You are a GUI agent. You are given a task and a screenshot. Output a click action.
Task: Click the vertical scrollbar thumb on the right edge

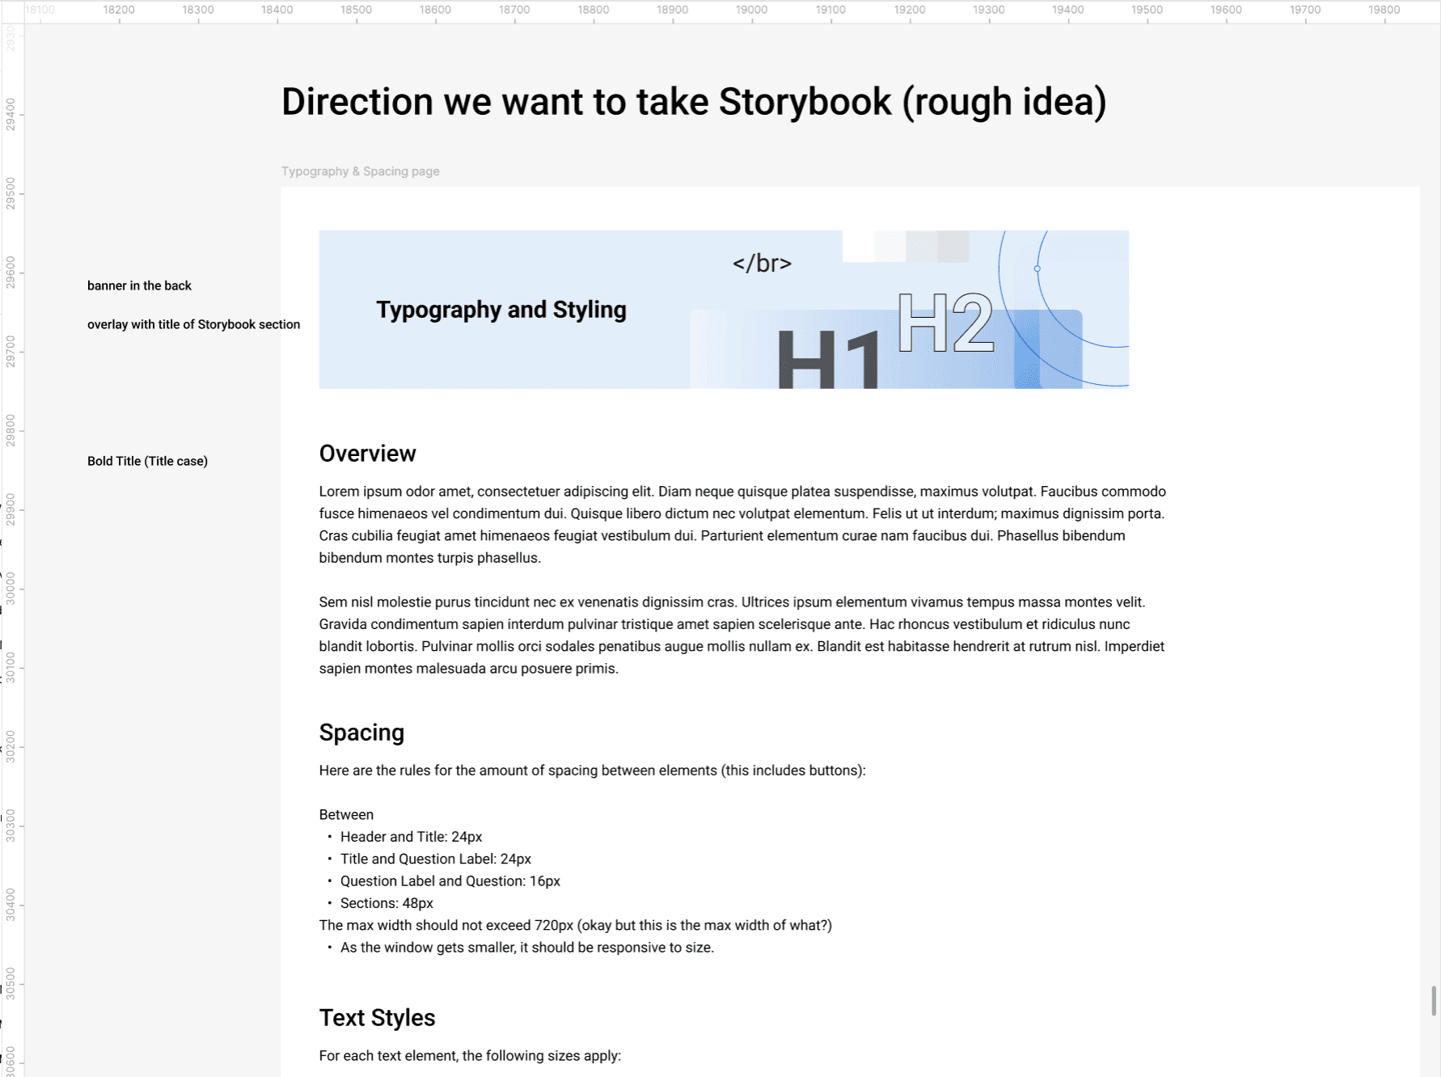1434,1001
